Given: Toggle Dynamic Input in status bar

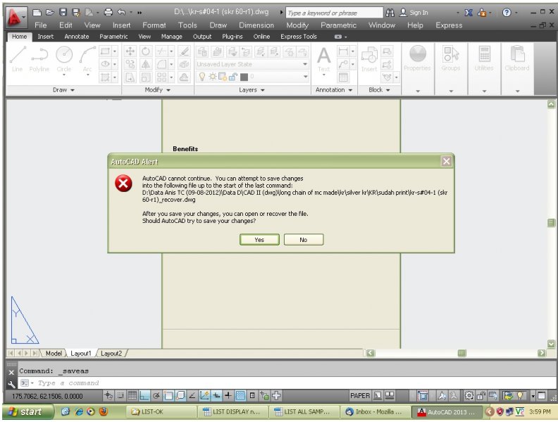Looking at the screenshot, I should [x=216, y=395].
